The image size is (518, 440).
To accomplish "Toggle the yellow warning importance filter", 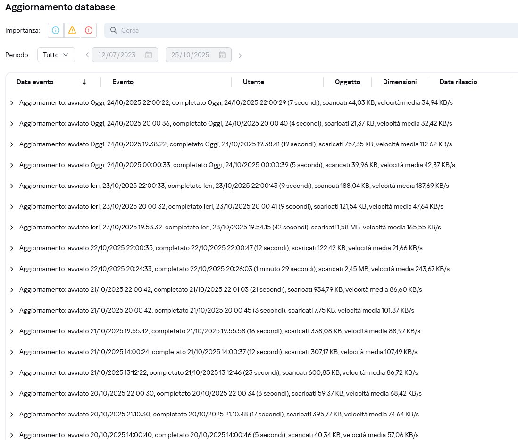I will (x=72, y=30).
